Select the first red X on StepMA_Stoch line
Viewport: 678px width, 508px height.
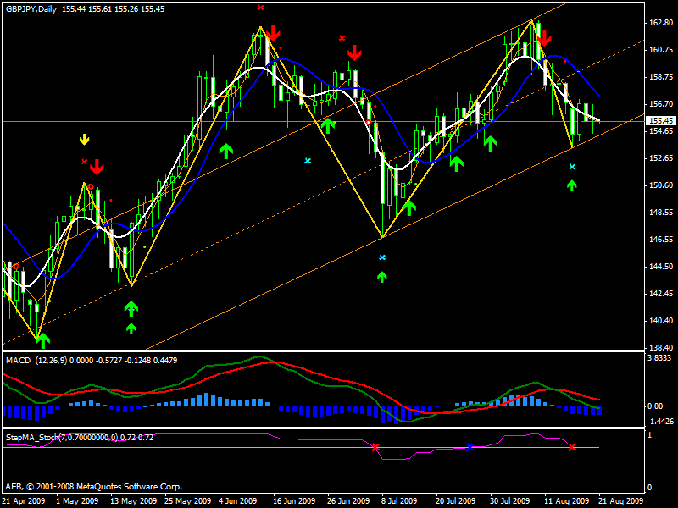pos(375,447)
